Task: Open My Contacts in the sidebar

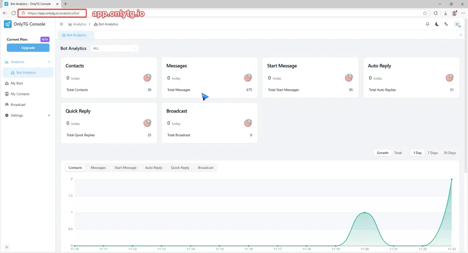Action: (x=28, y=94)
